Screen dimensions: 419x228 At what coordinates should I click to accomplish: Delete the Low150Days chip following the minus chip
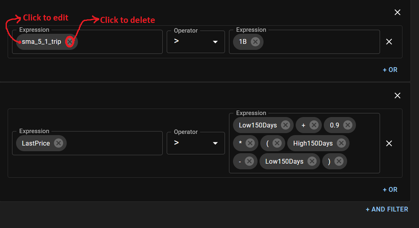coord(312,161)
